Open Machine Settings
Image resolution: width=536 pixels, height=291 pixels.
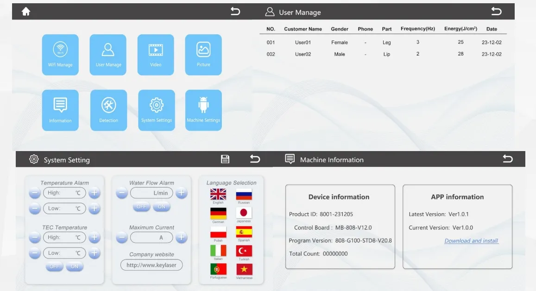203,110
